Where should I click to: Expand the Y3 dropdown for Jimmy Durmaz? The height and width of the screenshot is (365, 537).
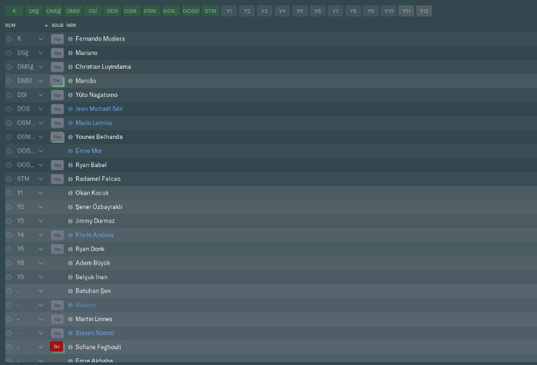coord(41,221)
